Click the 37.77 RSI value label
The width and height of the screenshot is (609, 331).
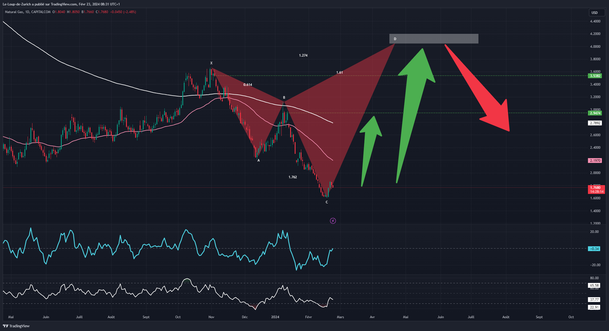pos(594,300)
